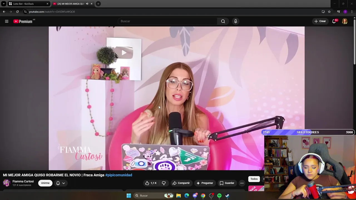
Task: View site information icon in address bar
Action: tap(25, 12)
